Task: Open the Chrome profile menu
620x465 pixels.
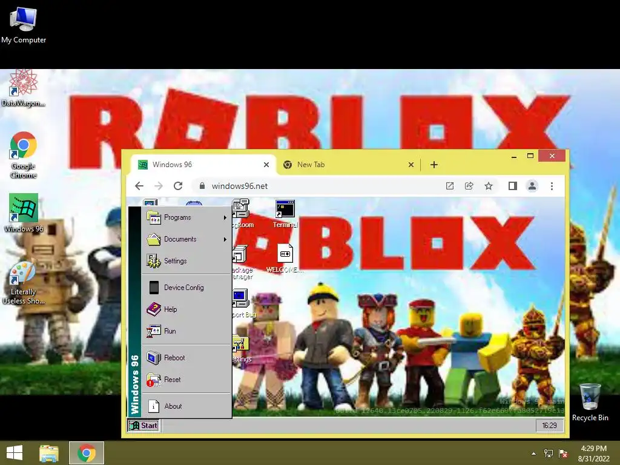Action: (x=532, y=186)
